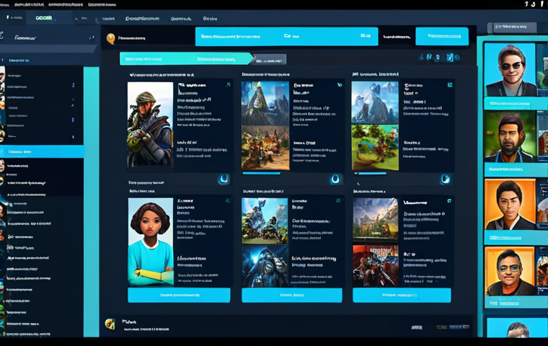This screenshot has width=548, height=346.
Task: Focus the gray input field above the avatar panel
Action: (514, 27)
